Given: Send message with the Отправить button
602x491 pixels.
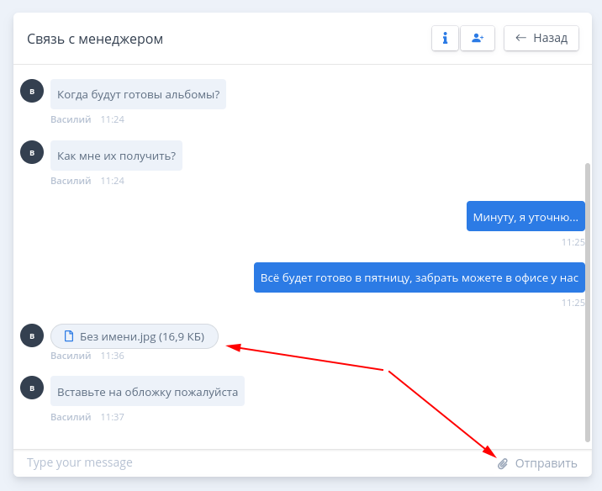Looking at the screenshot, I should (x=546, y=463).
